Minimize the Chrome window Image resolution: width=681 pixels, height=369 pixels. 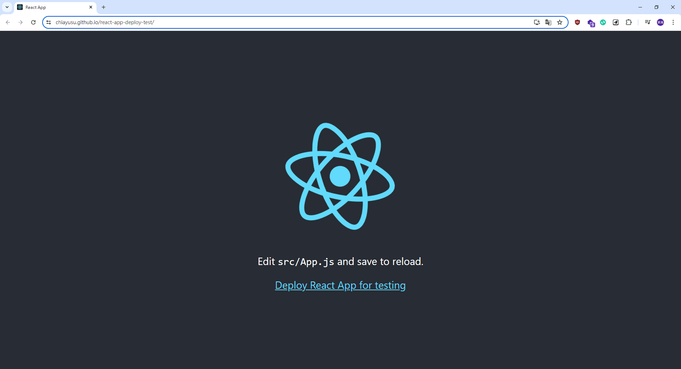coord(640,7)
